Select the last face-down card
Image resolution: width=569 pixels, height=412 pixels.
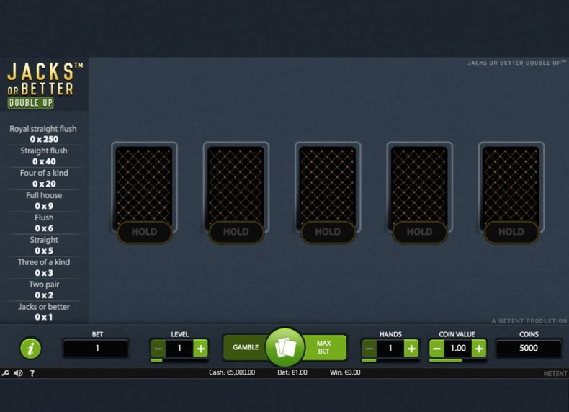click(x=511, y=184)
